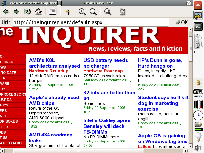Open "32 bits are better than 64" article
Viewport: 204px width, 153px height.
(x=109, y=96)
